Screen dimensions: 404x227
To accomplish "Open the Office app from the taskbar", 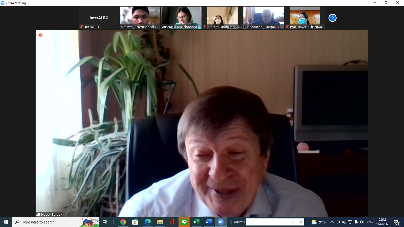I will click(x=172, y=222).
